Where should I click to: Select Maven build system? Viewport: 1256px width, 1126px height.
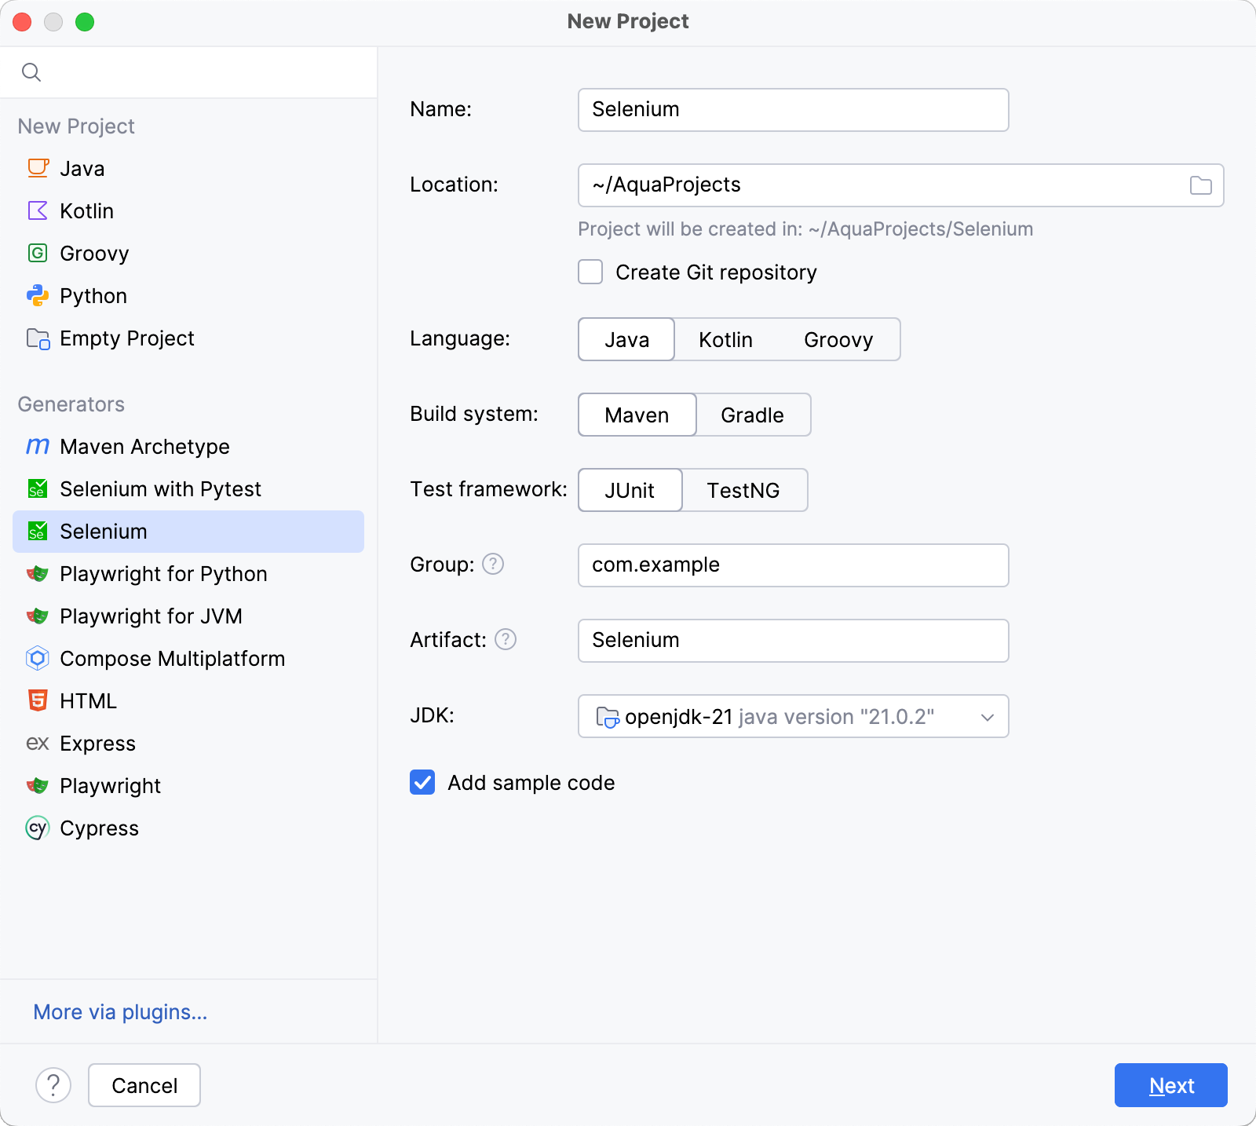point(637,415)
